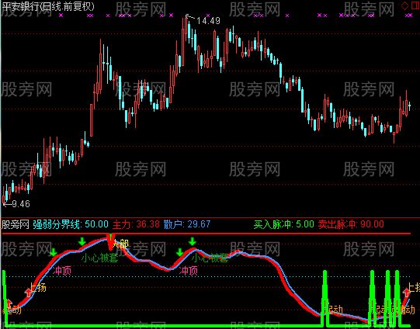Click the green down arrow above second 冲顶
Image resolution: width=420 pixels, height=329 pixels.
pyautogui.click(x=180, y=252)
